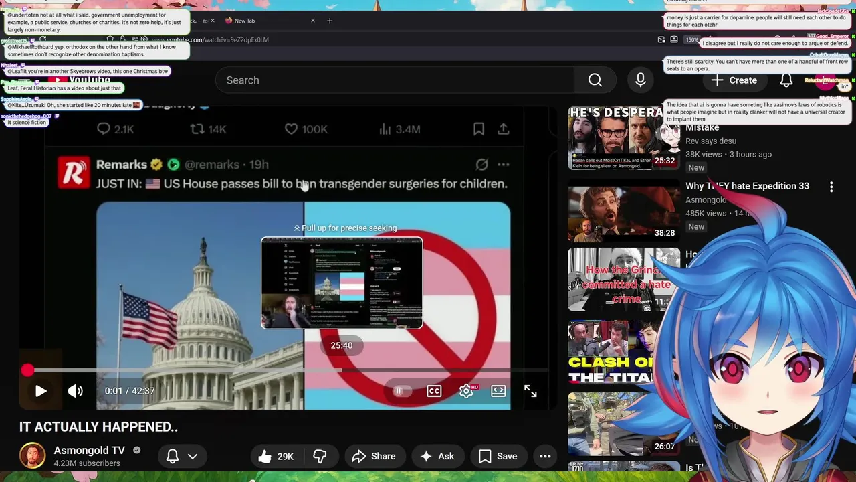This screenshot has height=482, width=856.
Task: Open the Asmongold TV channel name link
Action: [x=90, y=451]
